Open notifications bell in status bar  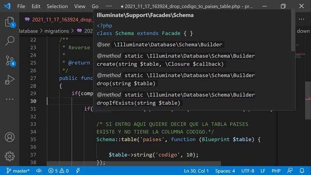point(302,171)
